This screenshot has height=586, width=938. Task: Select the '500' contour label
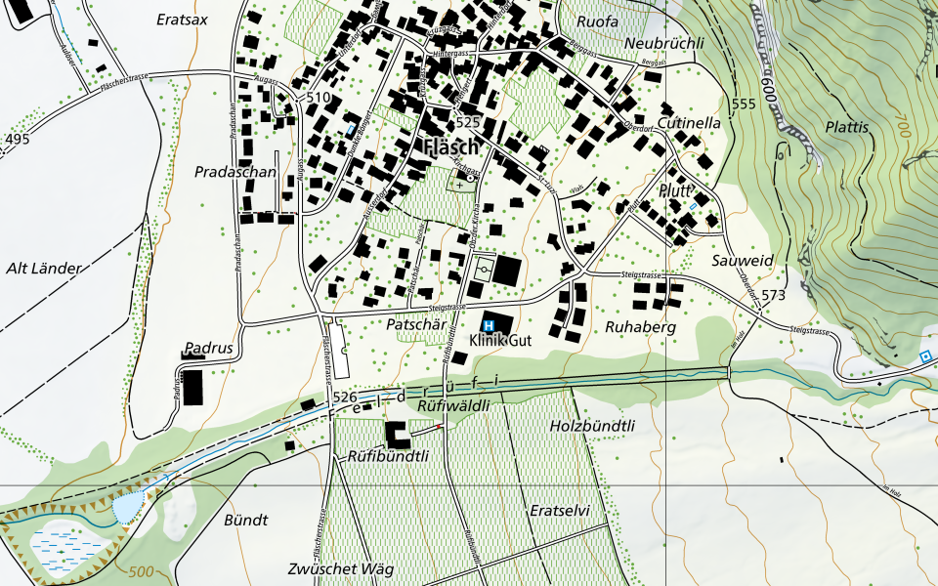click(x=141, y=571)
